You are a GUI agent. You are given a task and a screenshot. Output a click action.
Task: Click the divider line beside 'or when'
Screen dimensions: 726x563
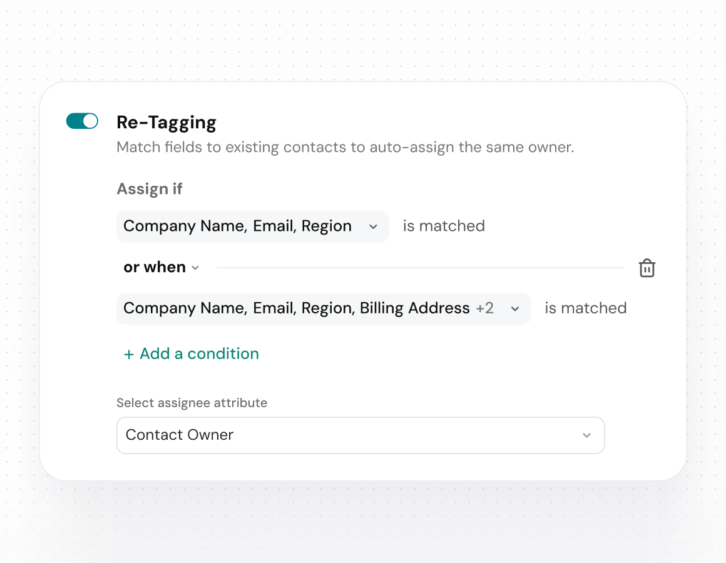pyautogui.click(x=419, y=268)
